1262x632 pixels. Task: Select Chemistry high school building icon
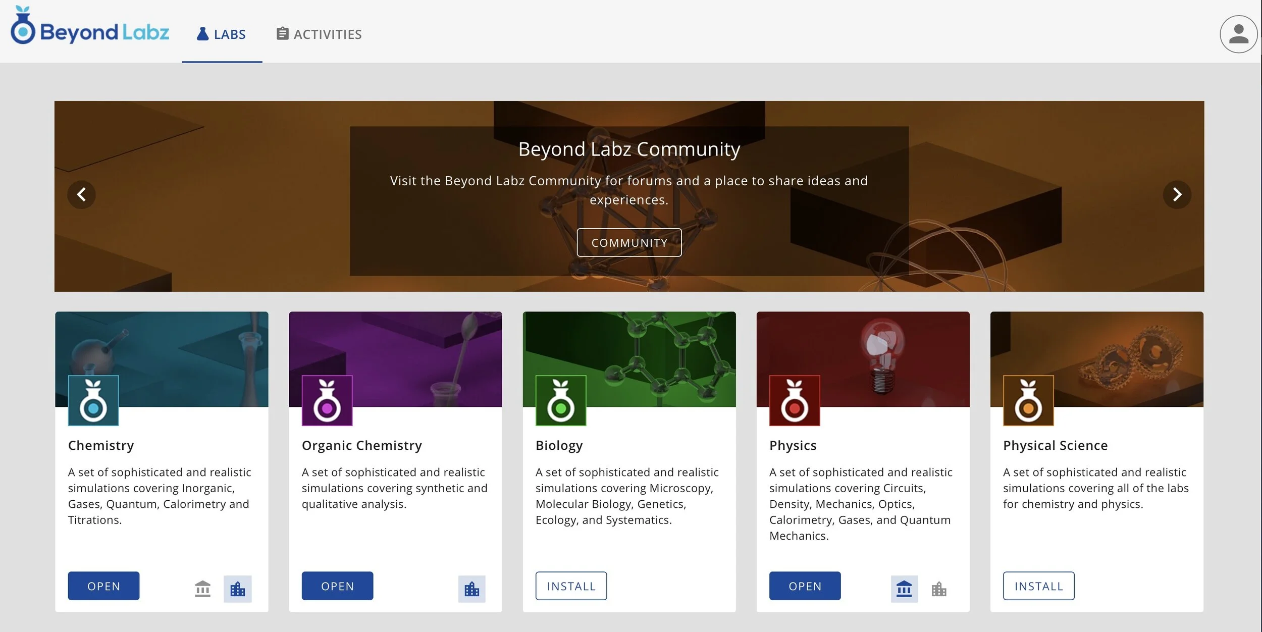tap(237, 589)
